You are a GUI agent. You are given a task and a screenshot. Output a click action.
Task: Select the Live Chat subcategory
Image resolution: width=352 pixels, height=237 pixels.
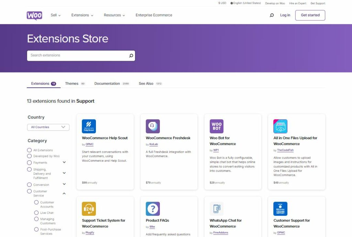[36, 213]
